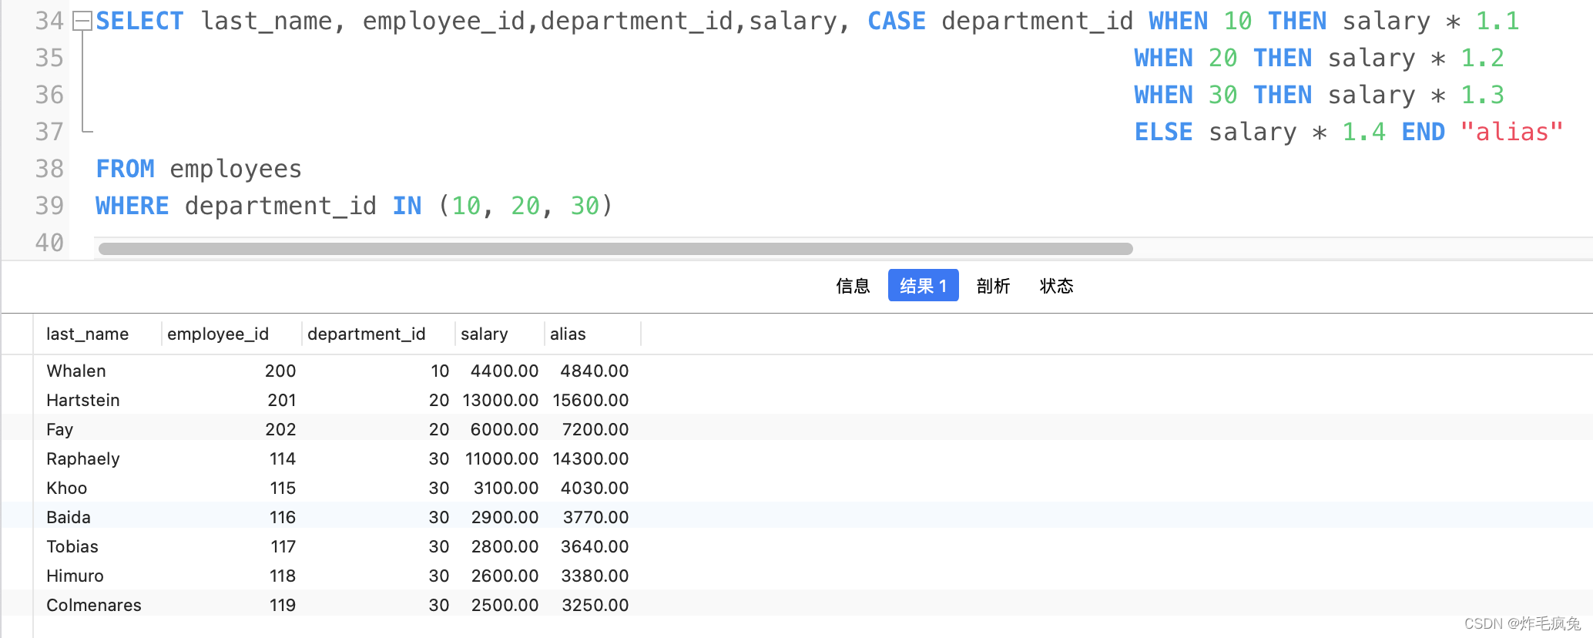
Task: Place cursor on employees table name
Action: (x=236, y=169)
